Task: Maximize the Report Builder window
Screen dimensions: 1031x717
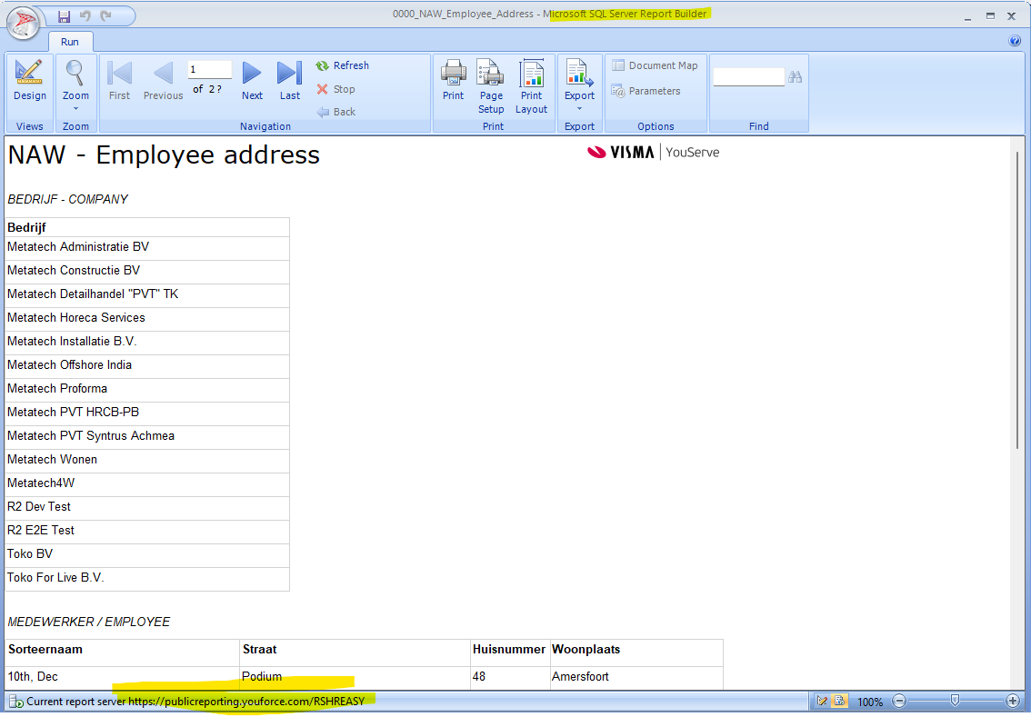Action: 989,16
